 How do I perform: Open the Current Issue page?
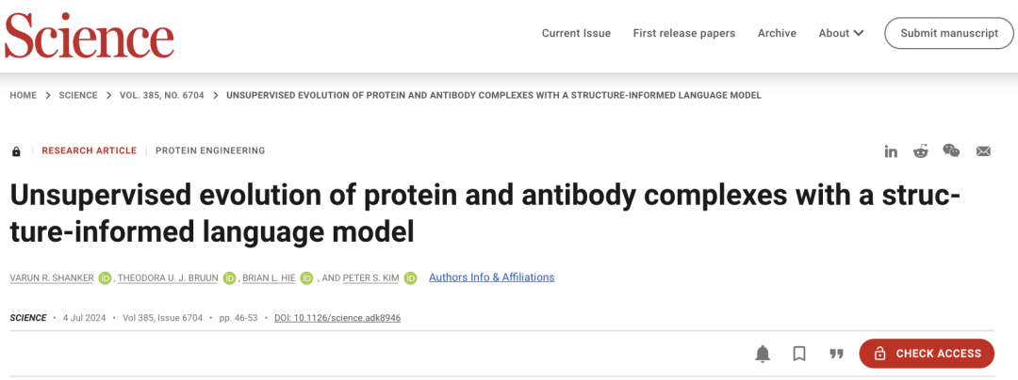(x=577, y=33)
